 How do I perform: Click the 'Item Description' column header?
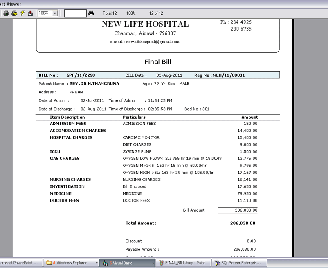[x=67, y=117]
